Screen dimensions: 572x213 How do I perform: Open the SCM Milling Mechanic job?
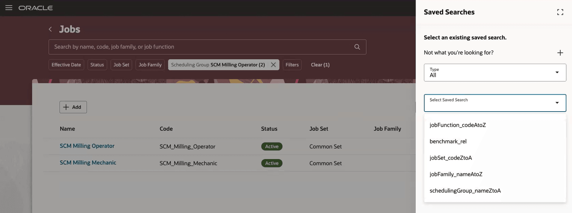pyautogui.click(x=88, y=162)
